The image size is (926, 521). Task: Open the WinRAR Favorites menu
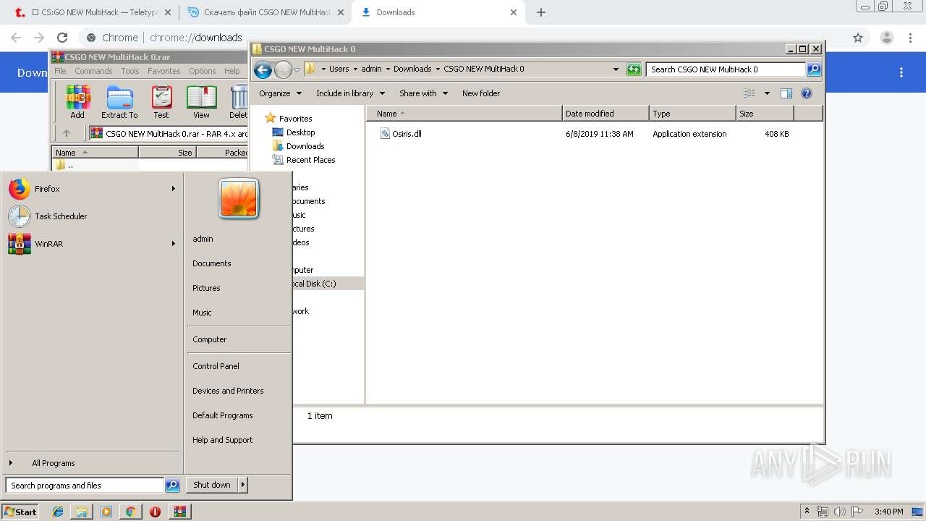pos(164,71)
